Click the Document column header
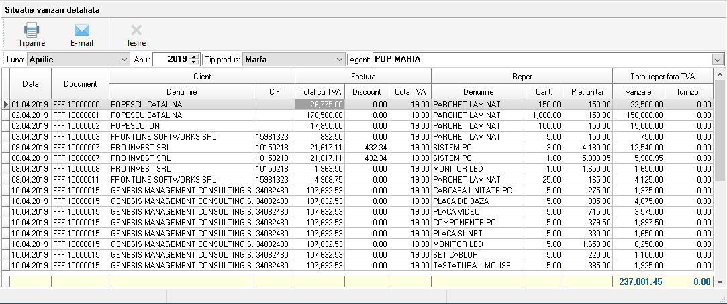 click(x=80, y=84)
